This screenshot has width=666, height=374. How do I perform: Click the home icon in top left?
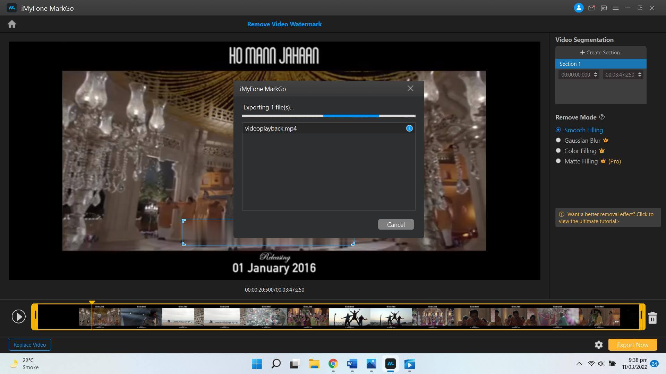coord(11,24)
